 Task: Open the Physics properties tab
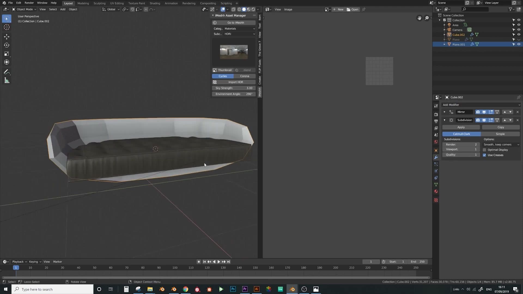click(436, 171)
